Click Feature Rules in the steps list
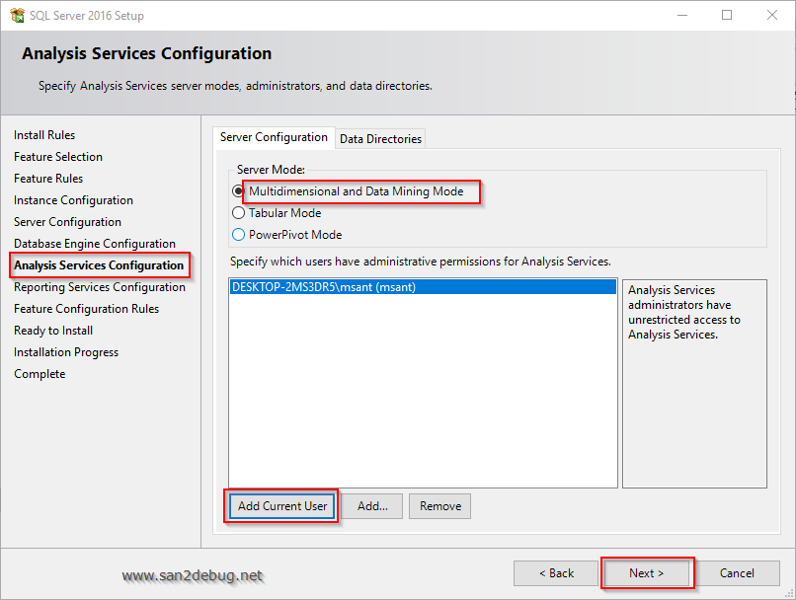796x600 pixels. (x=48, y=179)
